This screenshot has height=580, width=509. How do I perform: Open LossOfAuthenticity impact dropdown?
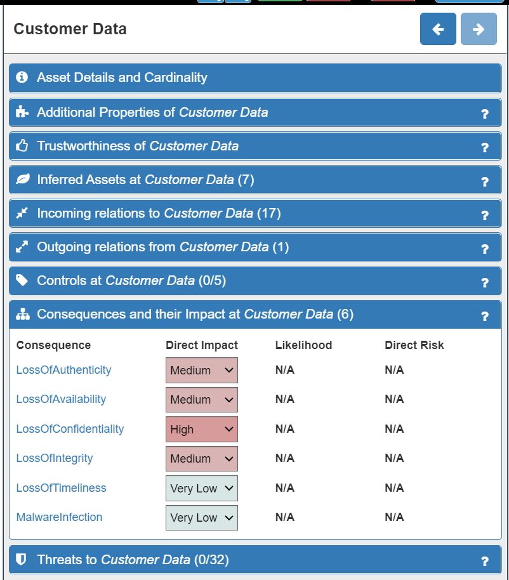[x=202, y=370]
